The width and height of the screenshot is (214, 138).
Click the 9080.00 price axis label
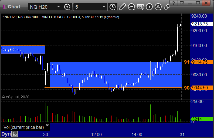point(199,75)
